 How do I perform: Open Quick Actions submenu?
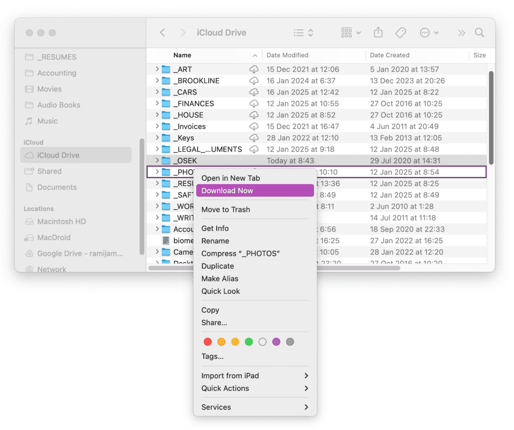click(x=255, y=388)
